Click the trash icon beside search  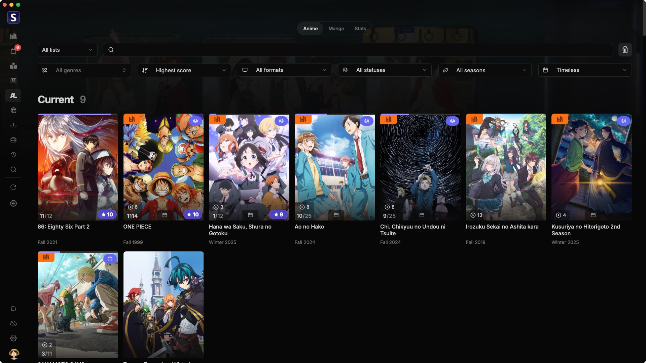pos(625,50)
